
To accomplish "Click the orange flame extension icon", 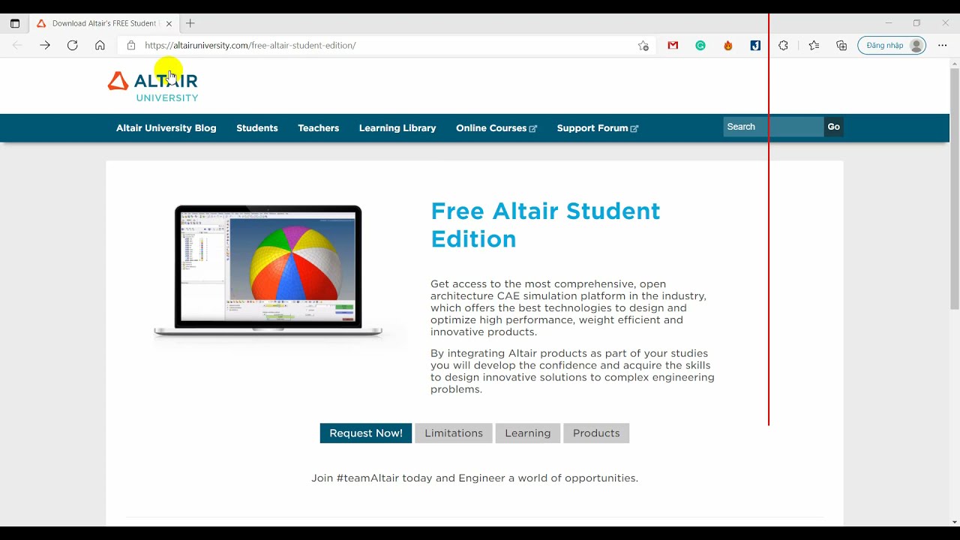I will tap(728, 46).
